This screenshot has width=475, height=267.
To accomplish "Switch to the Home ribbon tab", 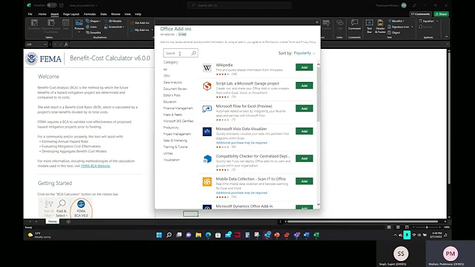I will (42, 14).
